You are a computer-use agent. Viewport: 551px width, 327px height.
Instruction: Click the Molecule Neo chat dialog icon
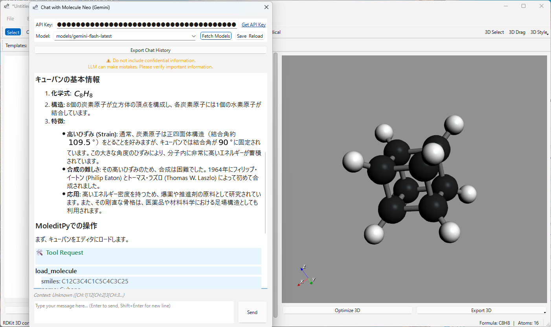click(35, 7)
